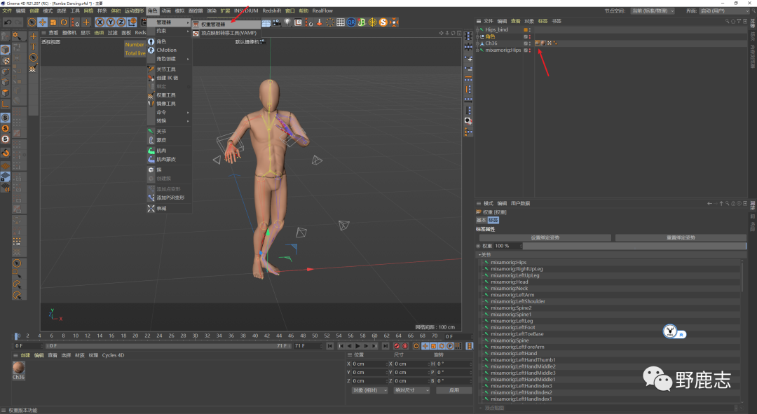Click the 权重 100% slider bar
The height and width of the screenshot is (414, 757).
click(634, 246)
